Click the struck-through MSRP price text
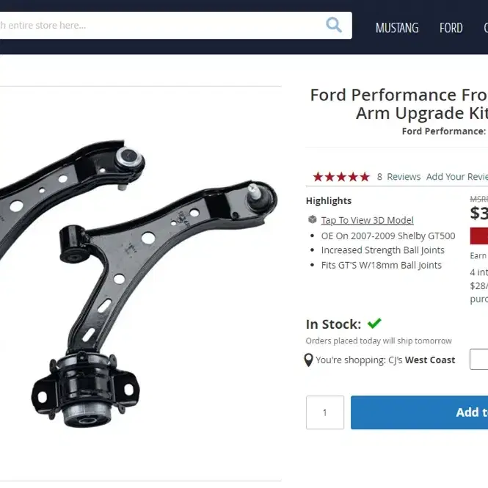This screenshot has height=488, width=488. [x=479, y=199]
